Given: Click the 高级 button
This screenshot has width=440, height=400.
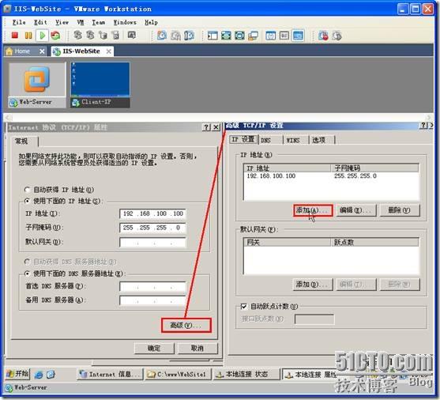Looking at the screenshot, I should tap(186, 325).
